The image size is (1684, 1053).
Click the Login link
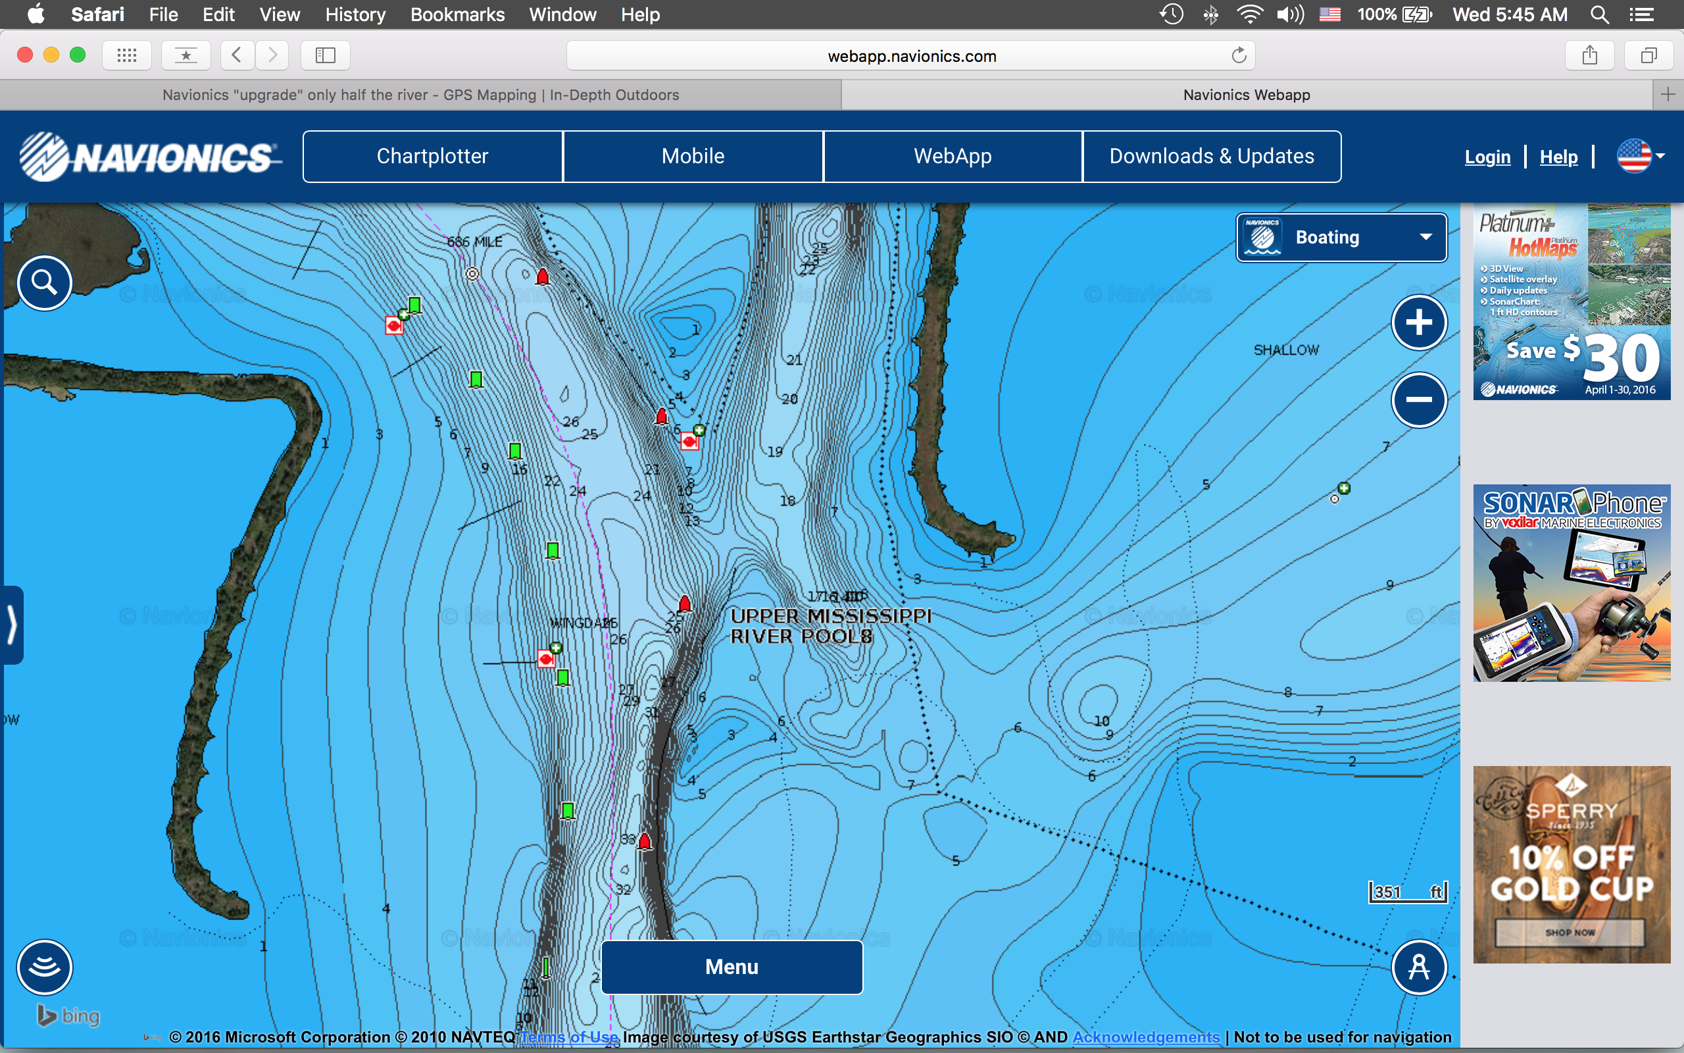[1488, 157]
